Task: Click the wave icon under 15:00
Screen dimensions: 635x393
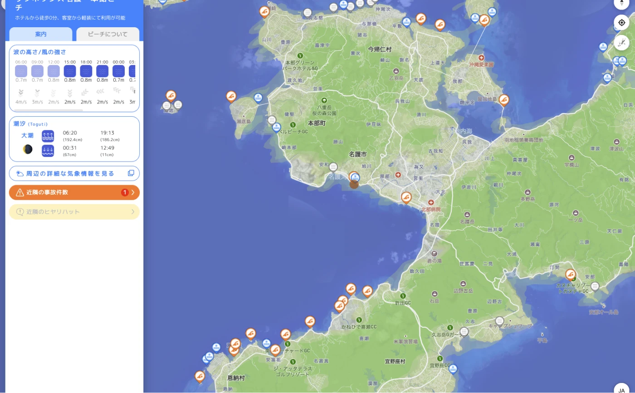Action: coord(70,71)
